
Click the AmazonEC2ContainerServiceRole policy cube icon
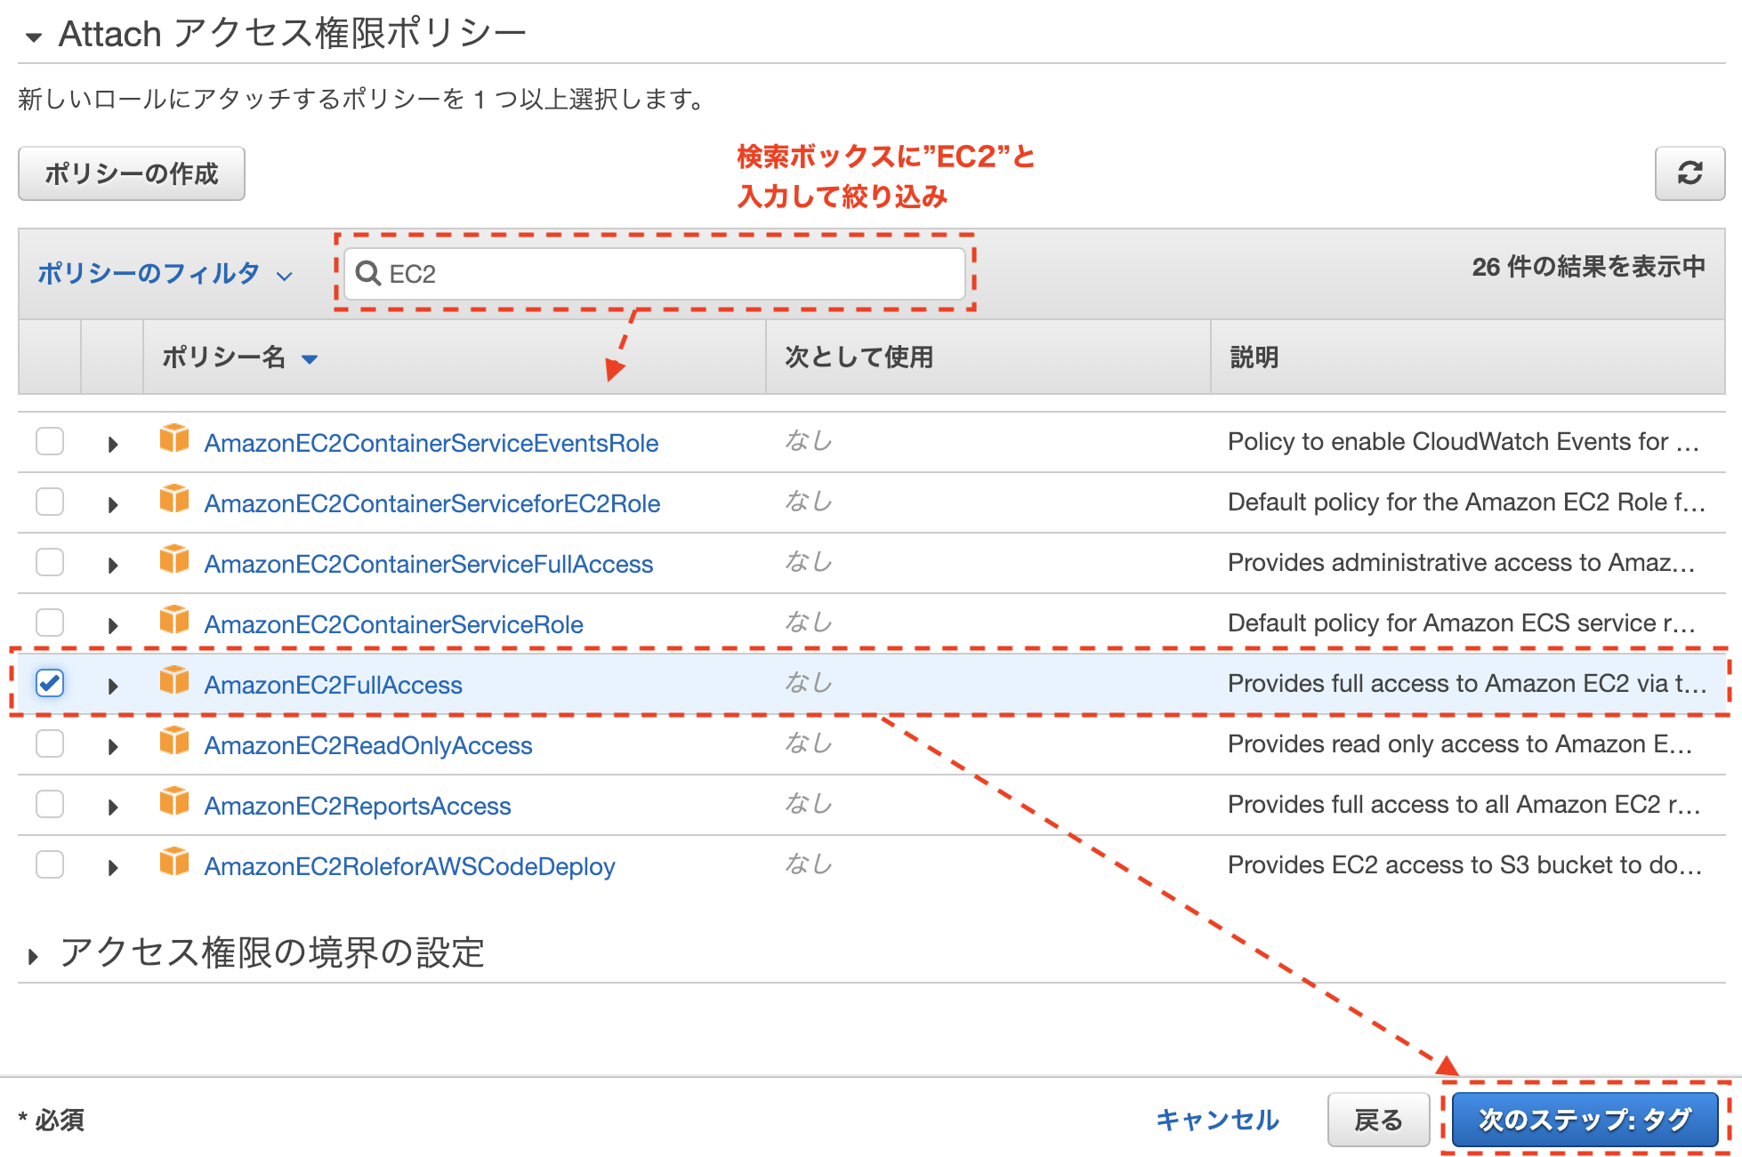coord(174,621)
